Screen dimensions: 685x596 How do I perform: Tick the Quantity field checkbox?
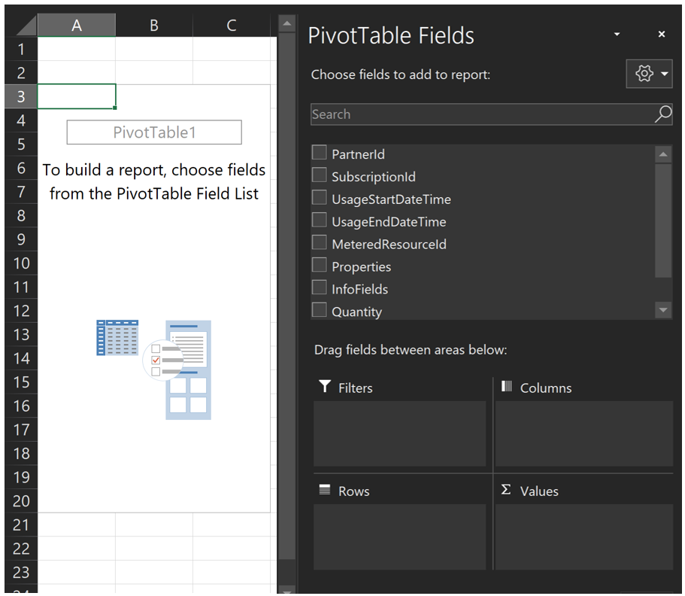320,311
